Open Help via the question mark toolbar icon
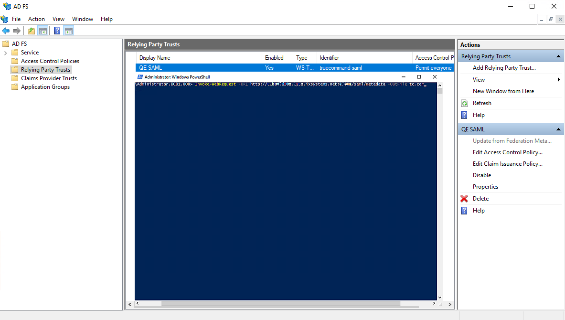The image size is (565, 320). [57, 30]
